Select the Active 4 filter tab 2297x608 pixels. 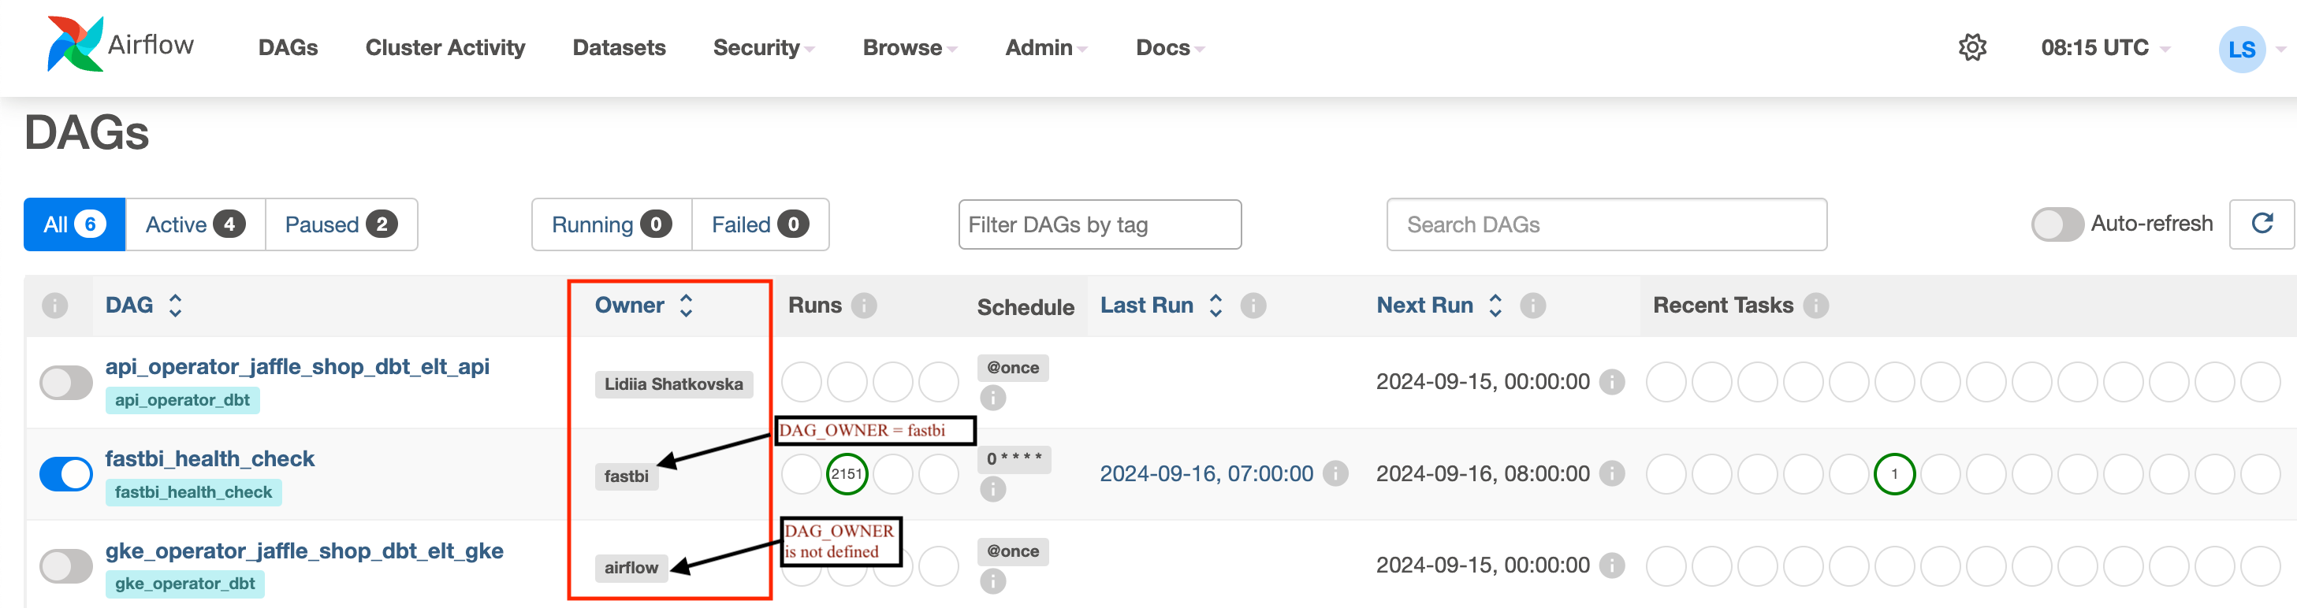[195, 224]
